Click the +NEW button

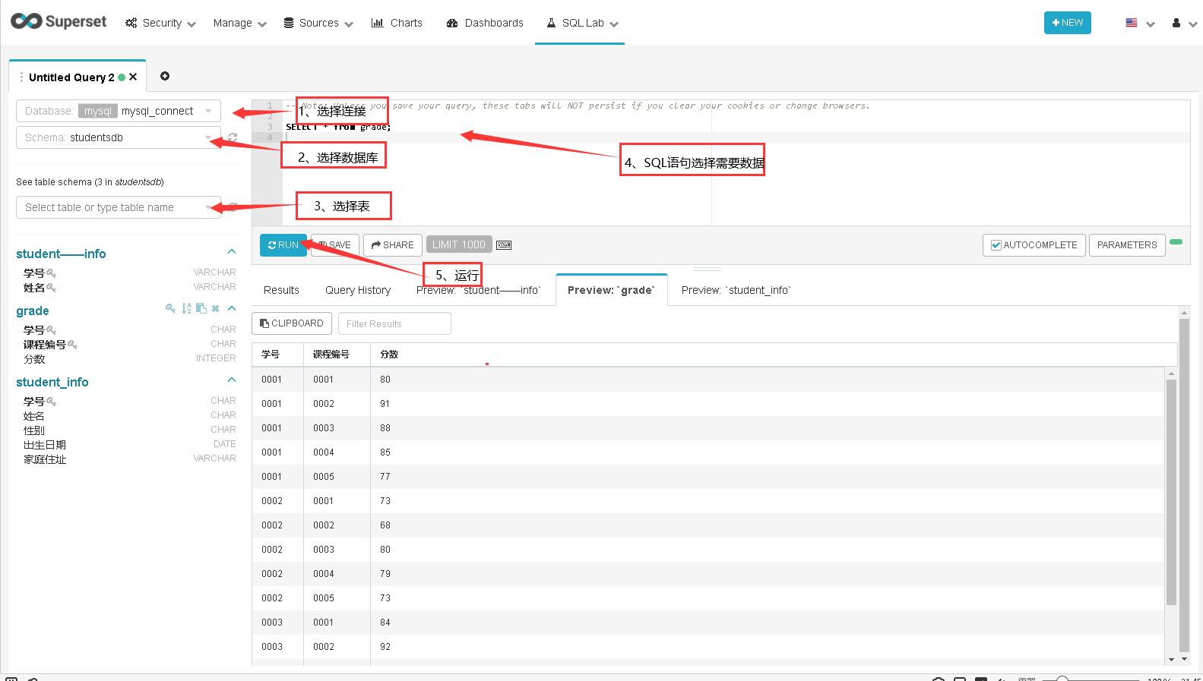pyautogui.click(x=1067, y=23)
